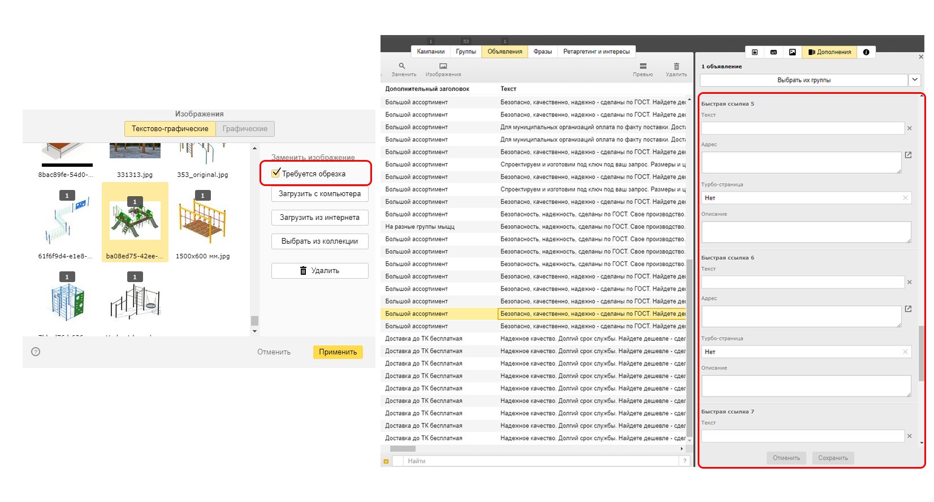
Task: Expand the Выбрать из группы dropdown arrow
Action: [x=915, y=80]
